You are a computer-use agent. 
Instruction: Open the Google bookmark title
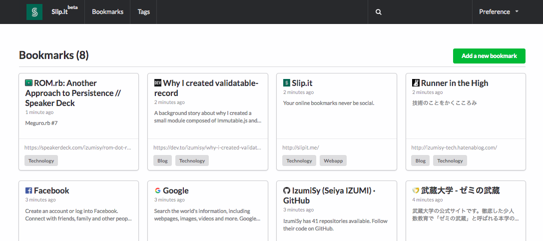(175, 190)
